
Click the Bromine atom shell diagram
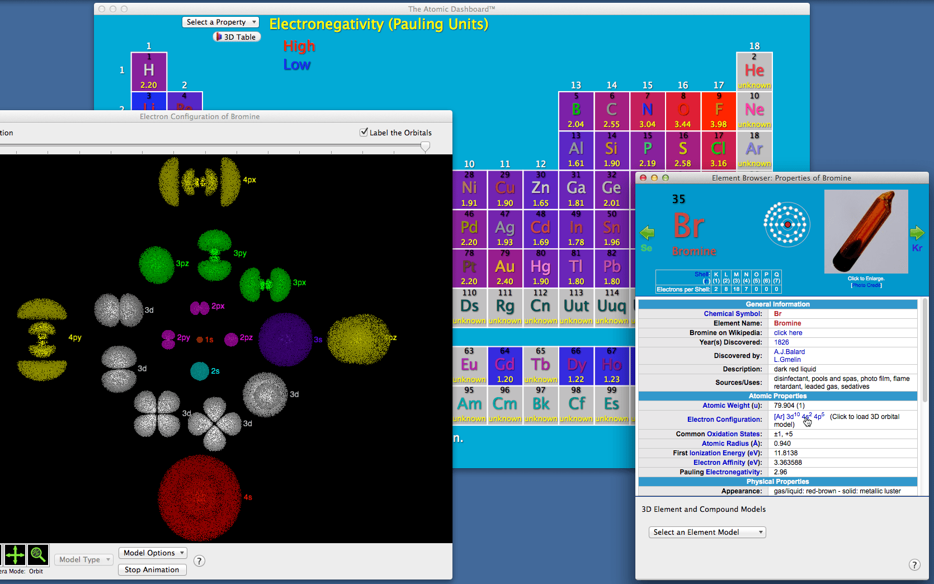coord(787,224)
